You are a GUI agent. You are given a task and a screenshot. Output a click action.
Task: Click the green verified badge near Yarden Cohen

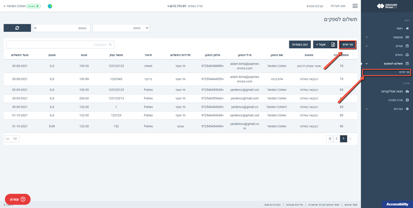(34, 6)
